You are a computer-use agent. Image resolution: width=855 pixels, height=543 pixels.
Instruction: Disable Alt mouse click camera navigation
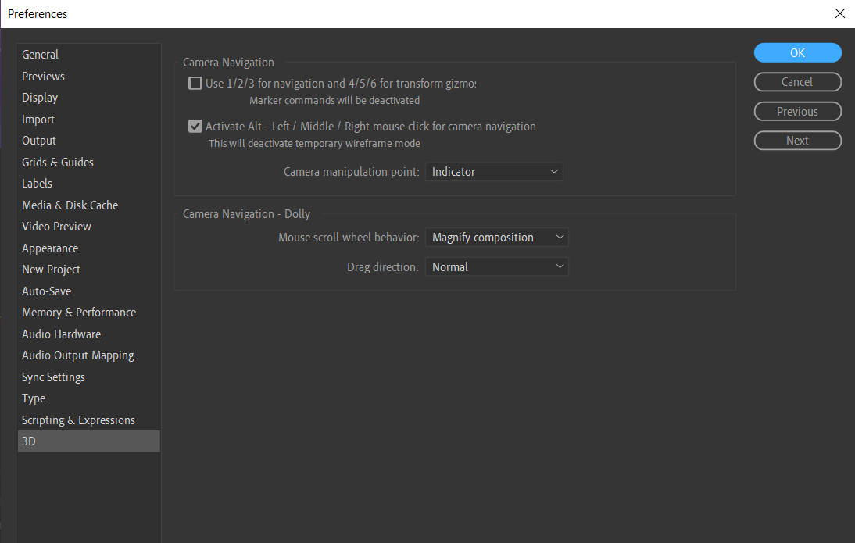pos(195,126)
